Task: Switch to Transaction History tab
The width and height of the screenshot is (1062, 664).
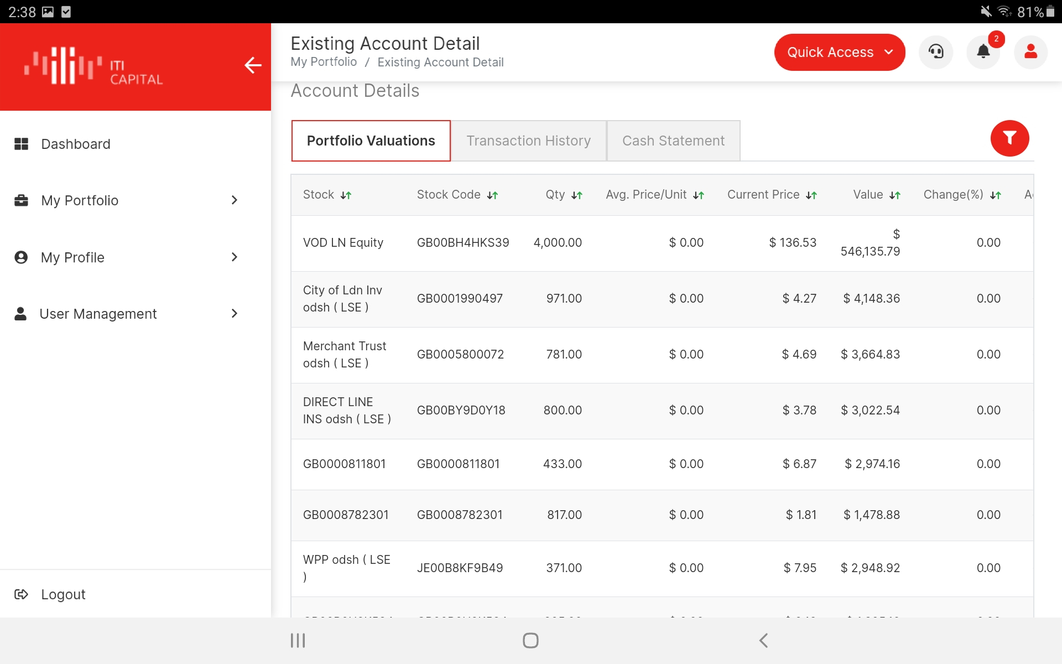Action: pyautogui.click(x=528, y=141)
